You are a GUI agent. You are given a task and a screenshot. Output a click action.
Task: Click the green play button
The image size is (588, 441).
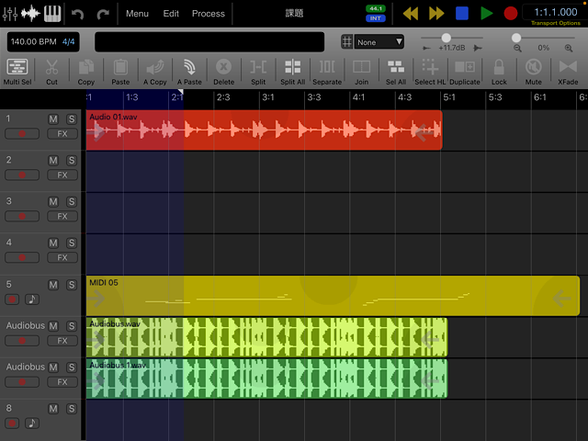pos(486,14)
